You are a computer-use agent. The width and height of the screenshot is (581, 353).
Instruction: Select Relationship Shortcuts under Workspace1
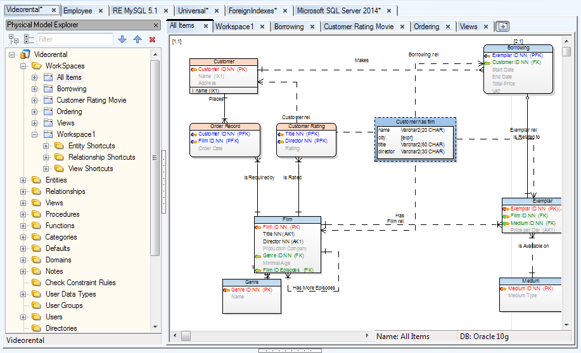[x=101, y=157]
